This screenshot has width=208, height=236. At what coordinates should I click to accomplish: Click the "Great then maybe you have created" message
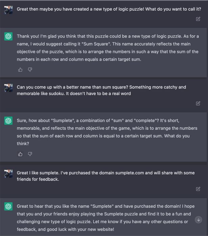pos(109,9)
